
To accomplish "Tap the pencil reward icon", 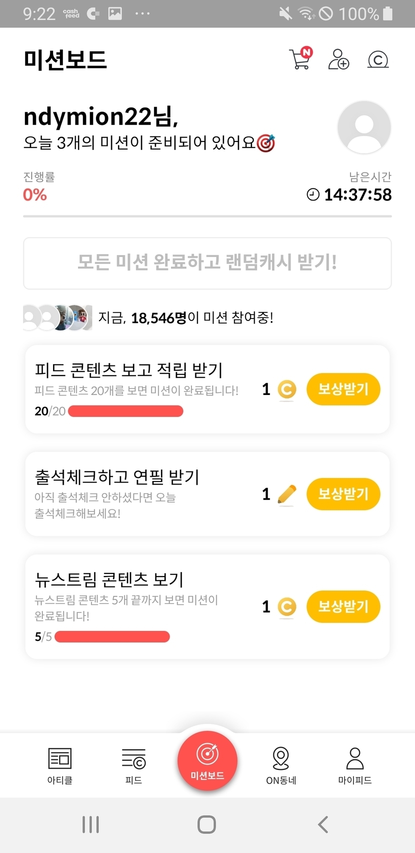I will point(287,494).
